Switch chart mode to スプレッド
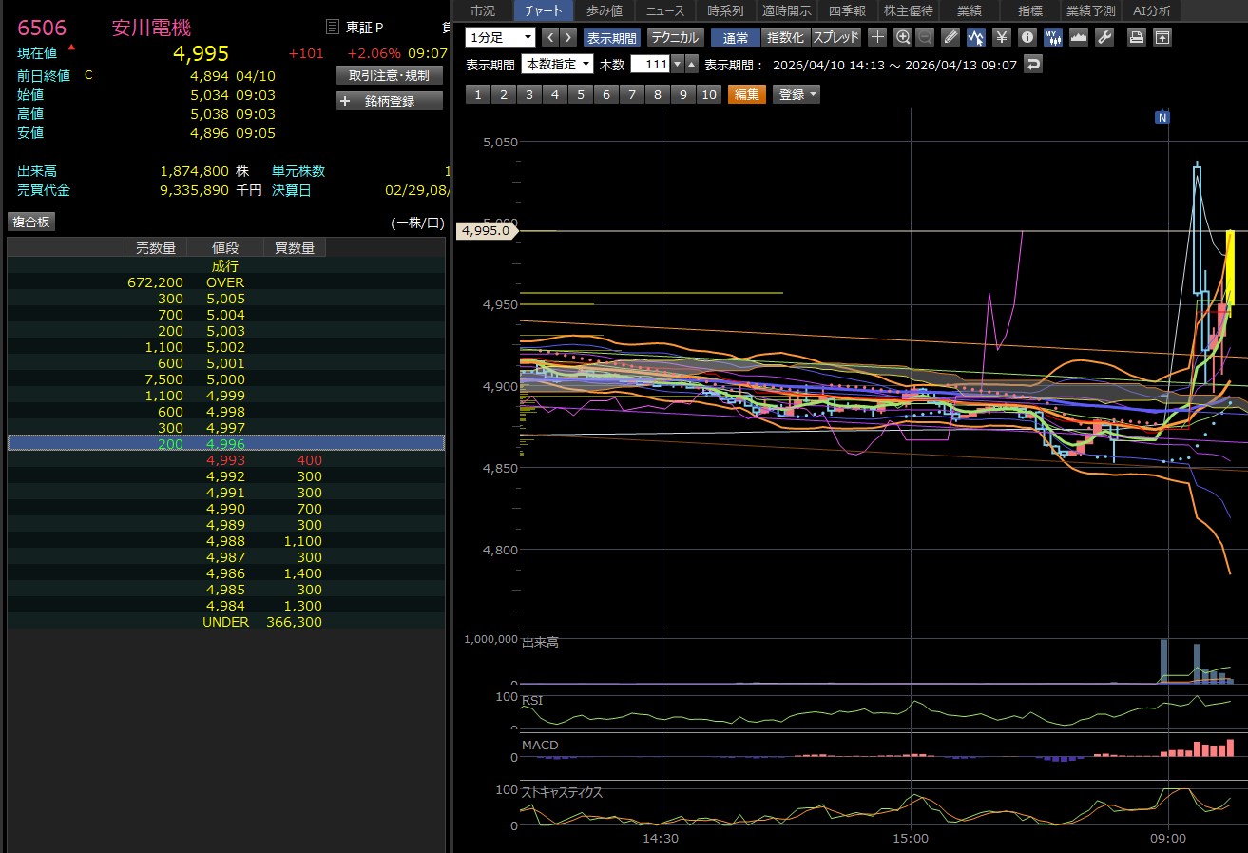Screen dimensions: 1248x853 835,37
